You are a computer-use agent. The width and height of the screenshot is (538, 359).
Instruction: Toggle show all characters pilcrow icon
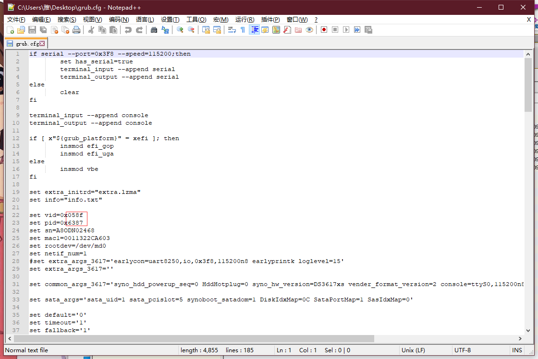tap(243, 30)
